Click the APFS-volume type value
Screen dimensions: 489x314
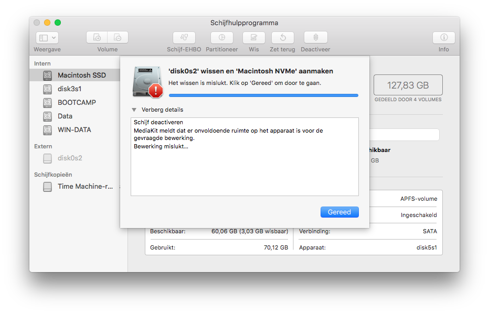419,199
